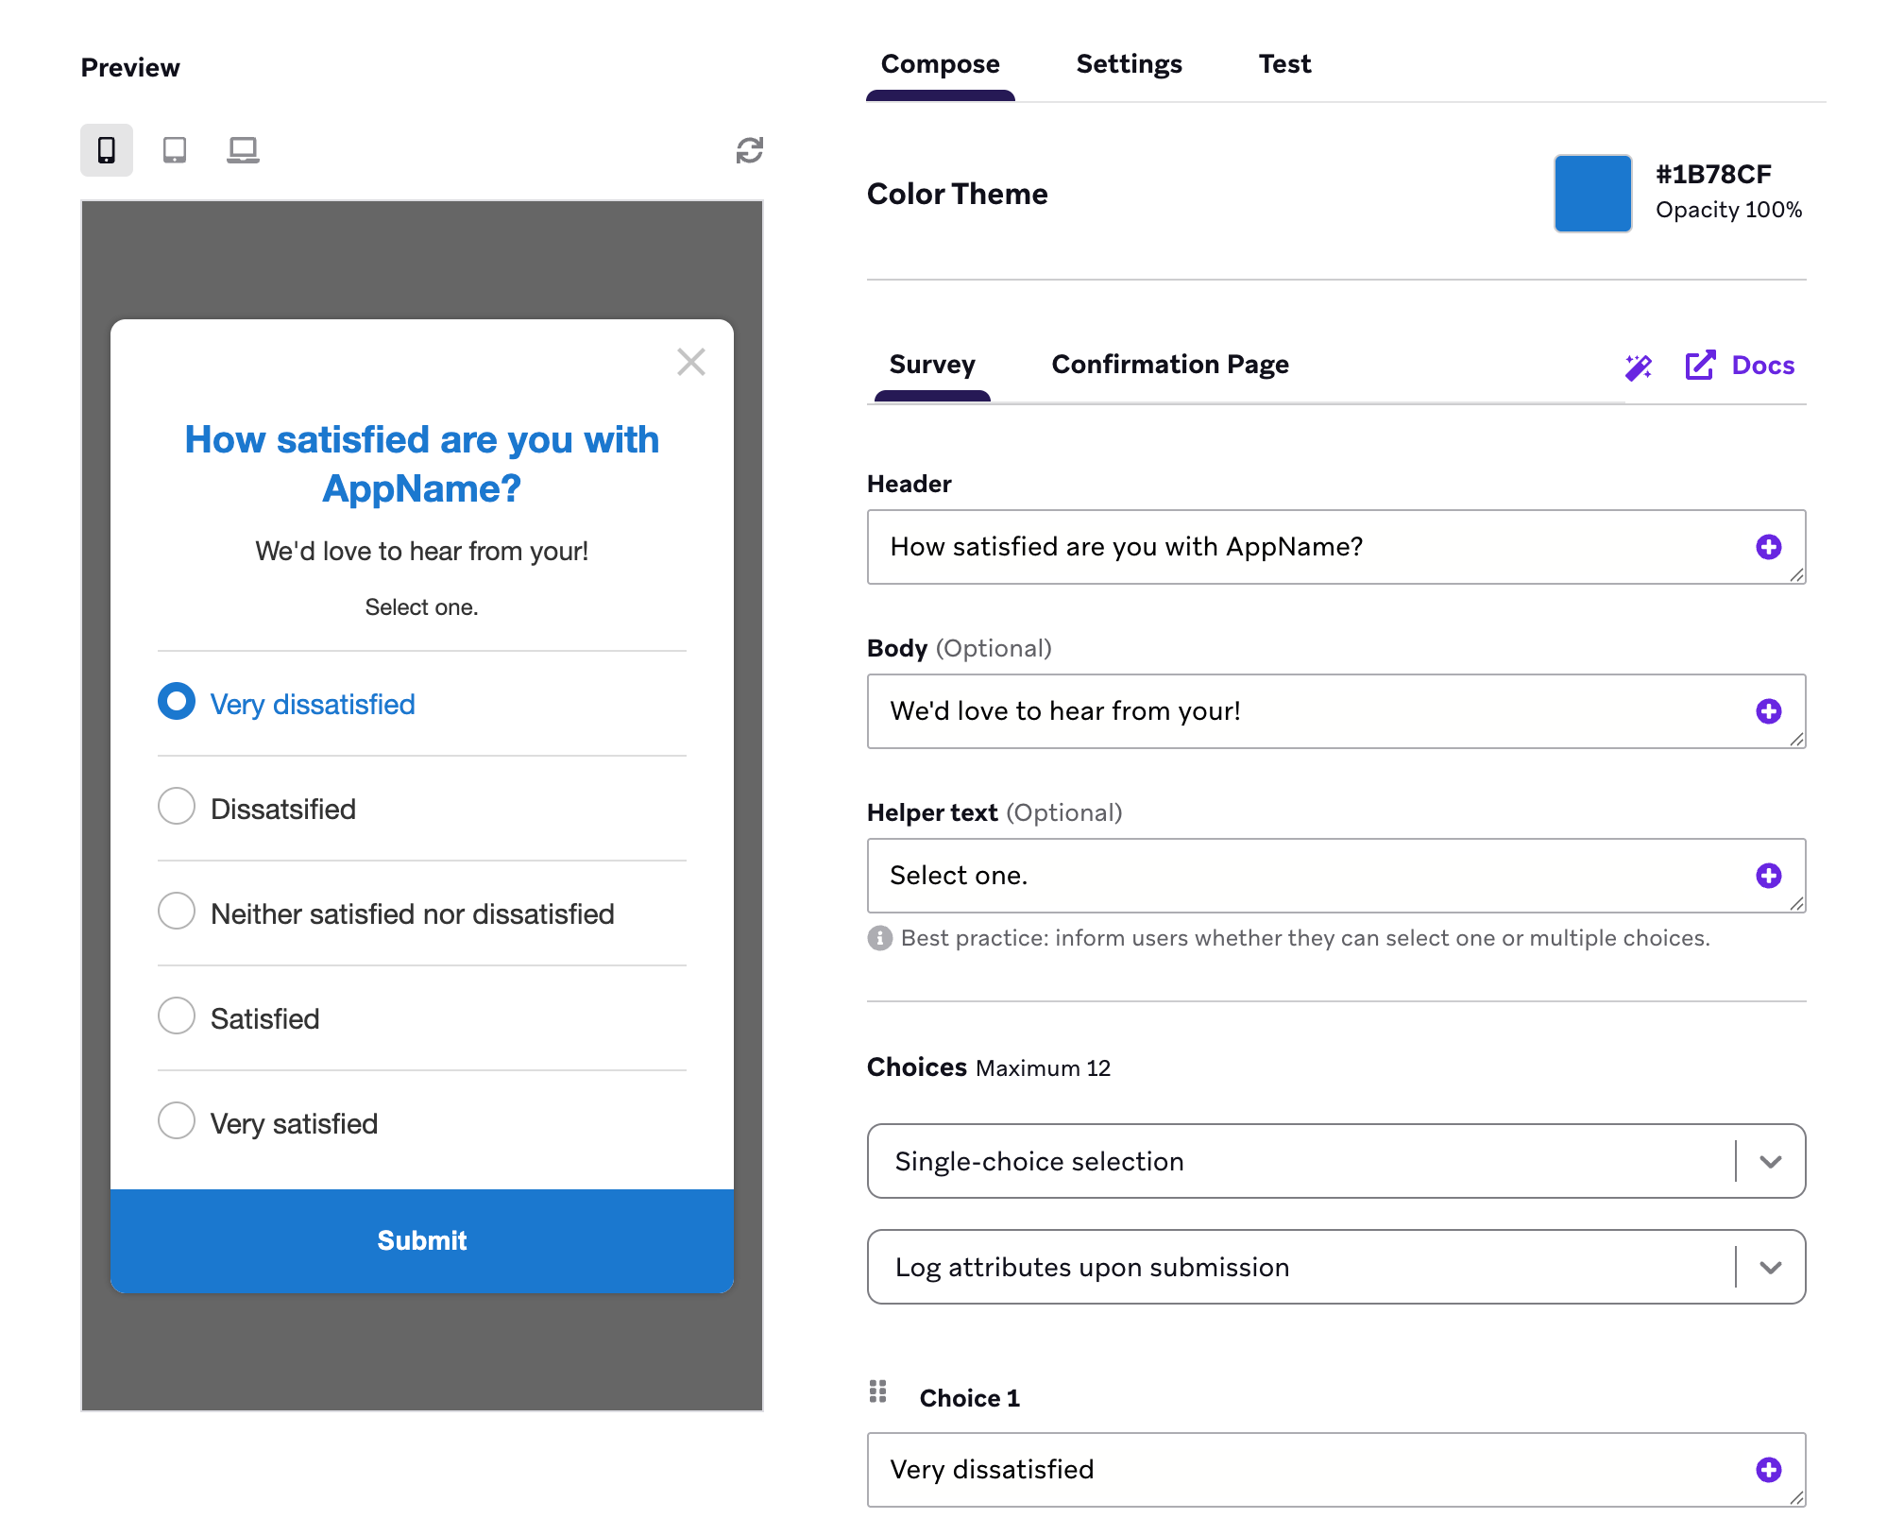Select the 'Very satisfied' radio button
The height and width of the screenshot is (1536, 1904).
point(177,1120)
